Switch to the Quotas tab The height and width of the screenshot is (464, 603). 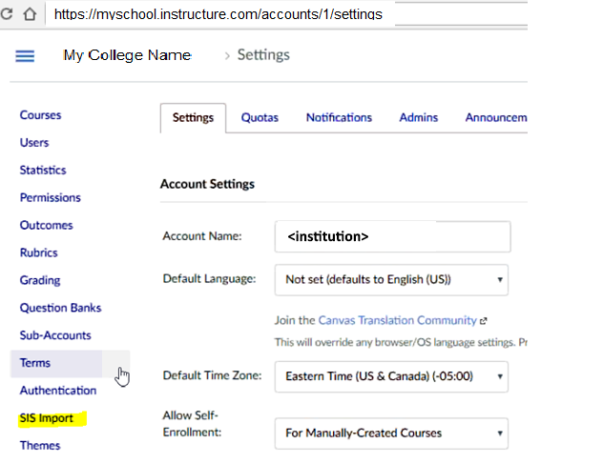pos(260,118)
